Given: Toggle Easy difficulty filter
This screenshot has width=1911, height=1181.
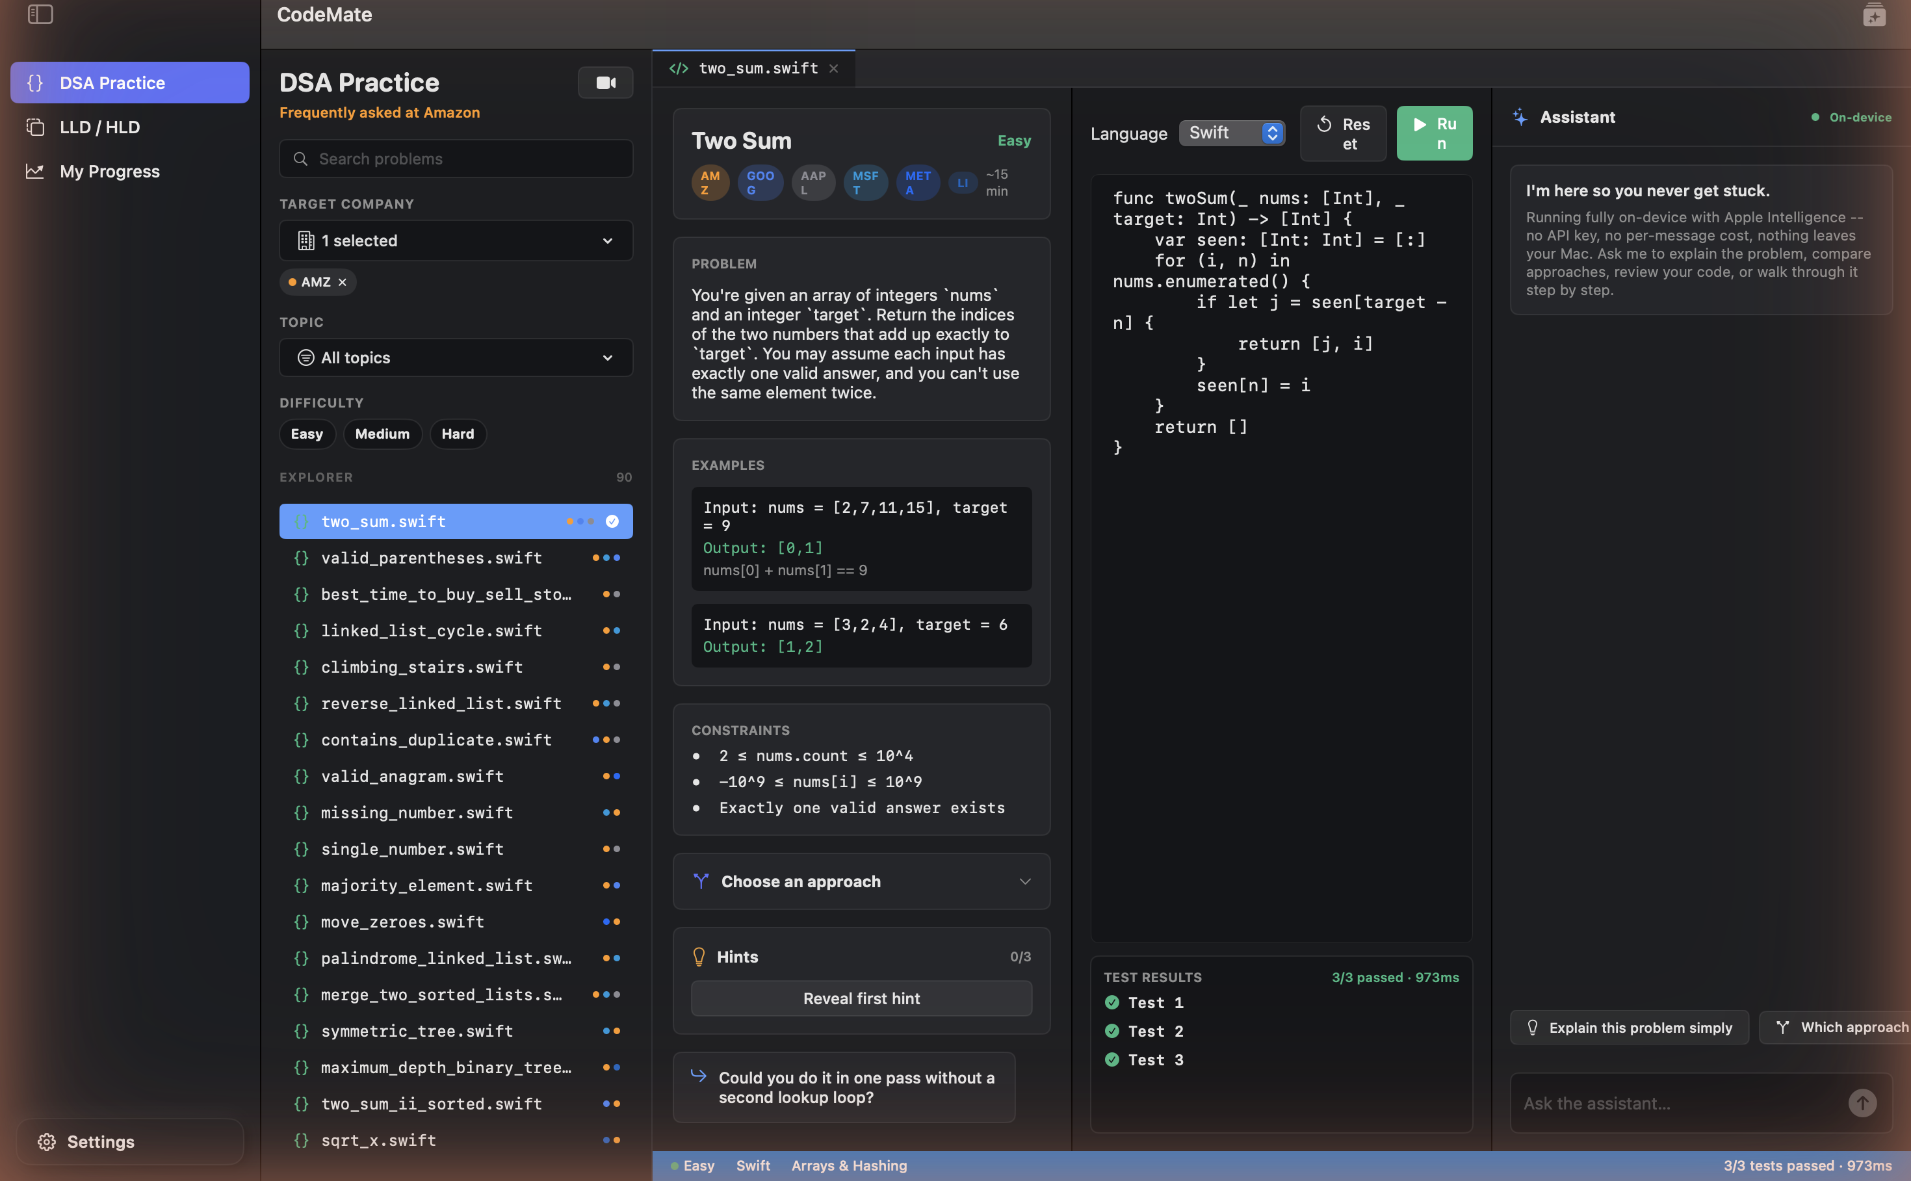Looking at the screenshot, I should coord(307,434).
